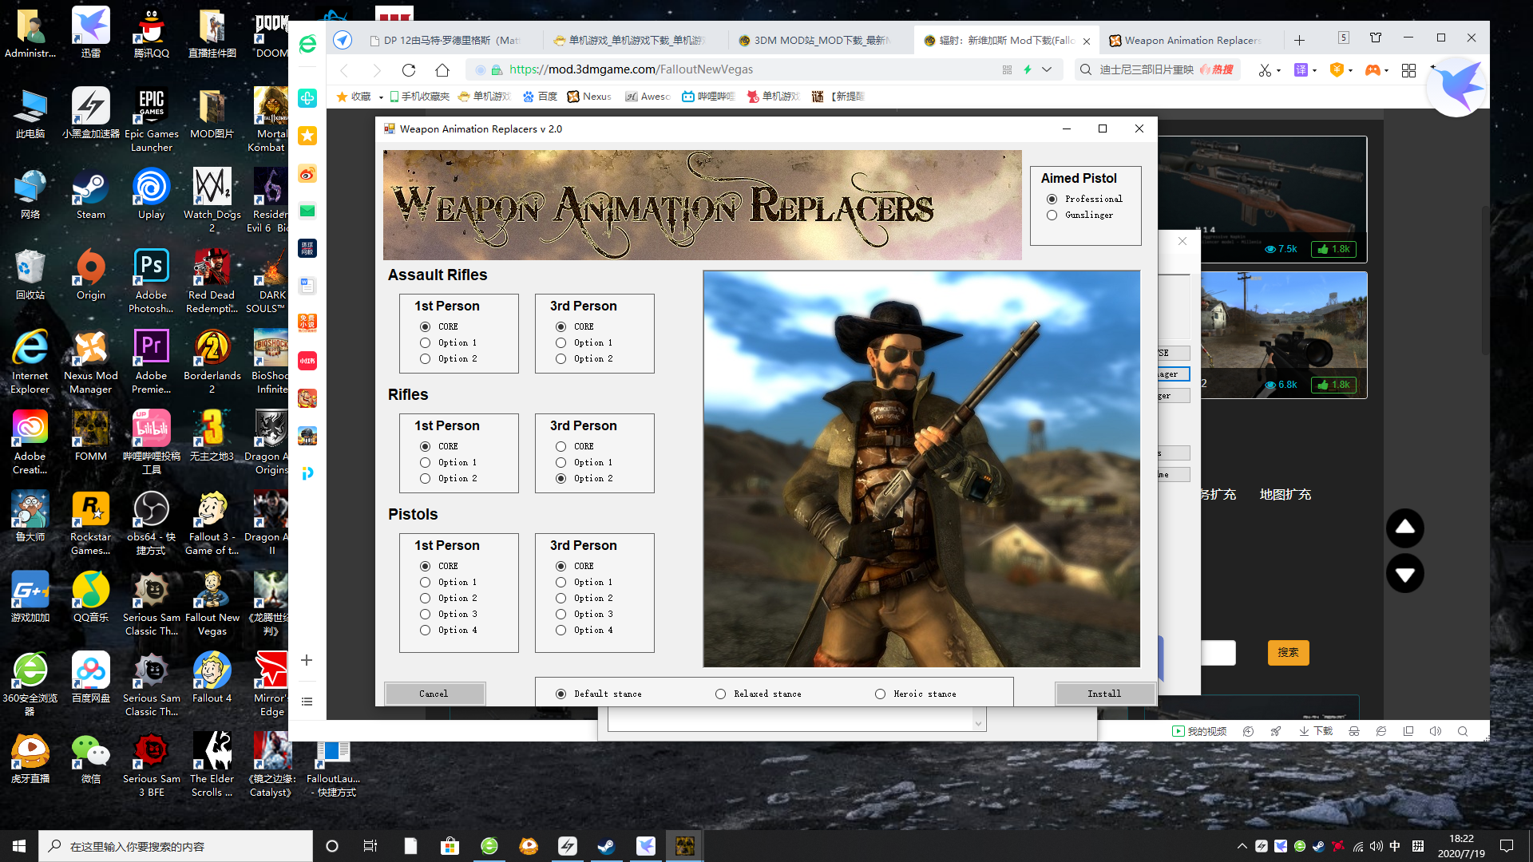Viewport: 1533px width, 862px height.
Task: Click the Install button
Action: [1103, 694]
